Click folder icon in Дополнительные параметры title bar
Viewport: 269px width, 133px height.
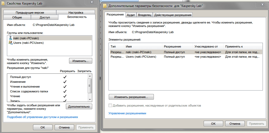105,5
